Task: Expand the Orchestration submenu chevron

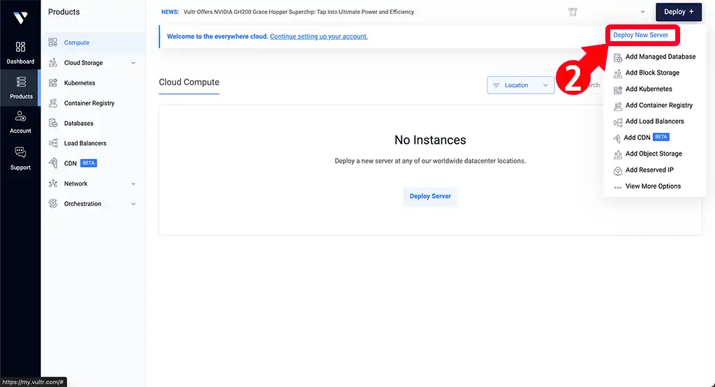Action: [133, 204]
